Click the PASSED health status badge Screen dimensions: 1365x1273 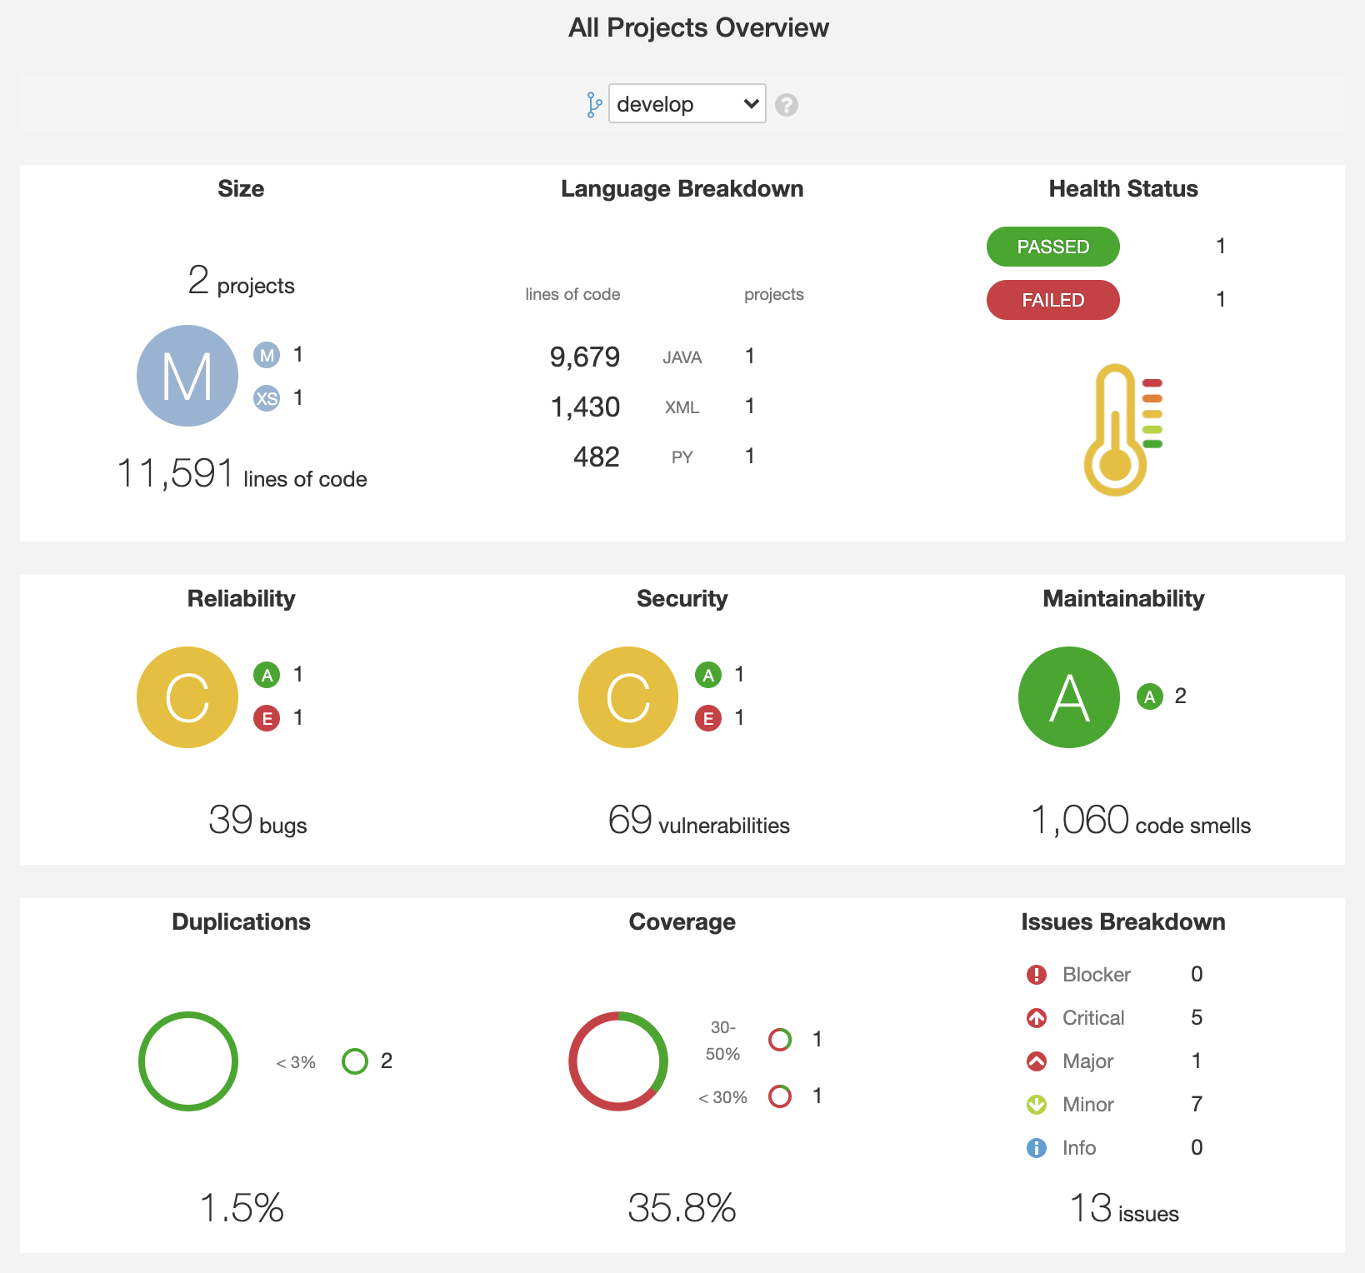click(x=1052, y=247)
